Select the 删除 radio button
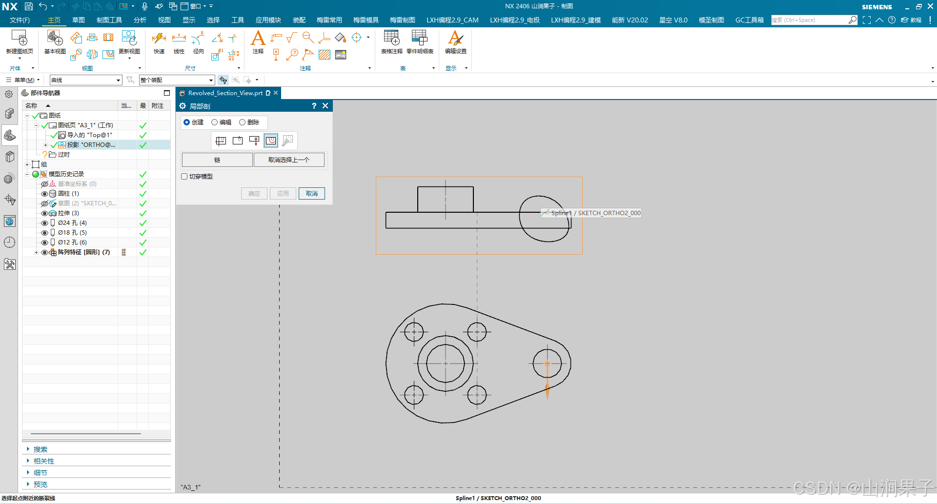The height and width of the screenshot is (504, 937). click(x=242, y=122)
